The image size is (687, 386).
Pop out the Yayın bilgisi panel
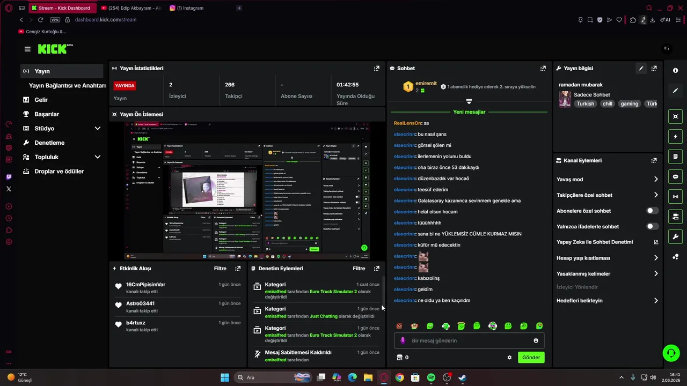pyautogui.click(x=654, y=68)
